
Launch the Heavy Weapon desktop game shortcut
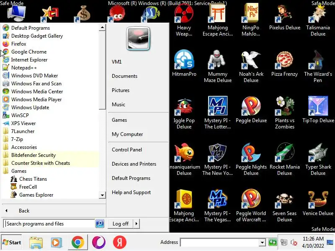(184, 20)
